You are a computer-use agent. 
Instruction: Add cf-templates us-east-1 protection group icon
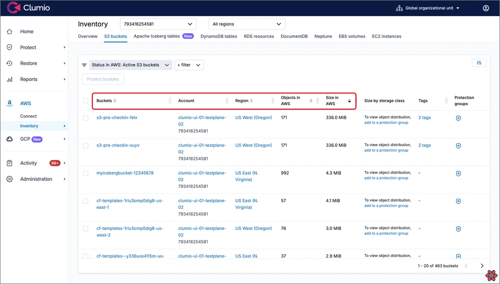point(458,202)
